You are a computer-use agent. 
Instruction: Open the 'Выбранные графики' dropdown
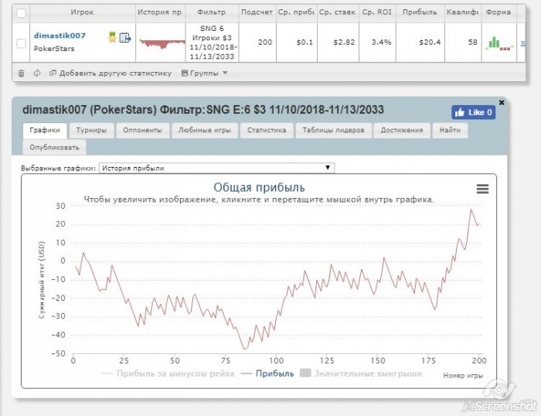(x=216, y=168)
